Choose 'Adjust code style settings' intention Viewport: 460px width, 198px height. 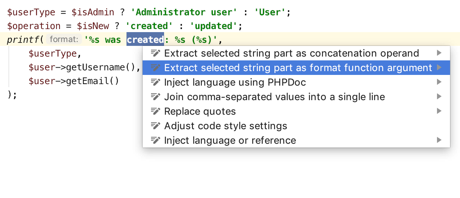point(296,126)
